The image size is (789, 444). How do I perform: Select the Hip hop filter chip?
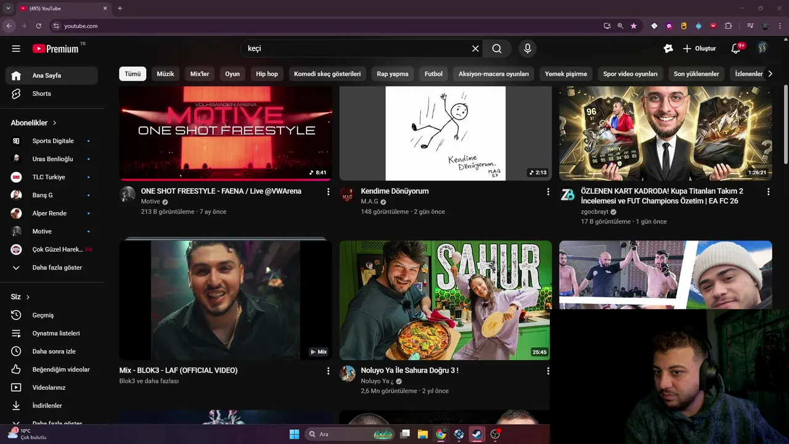click(267, 74)
